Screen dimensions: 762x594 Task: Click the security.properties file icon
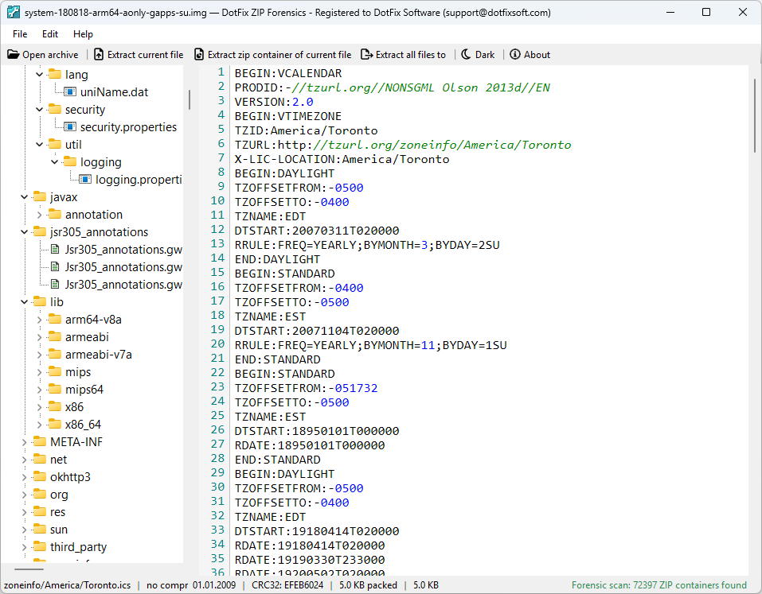[70, 126]
